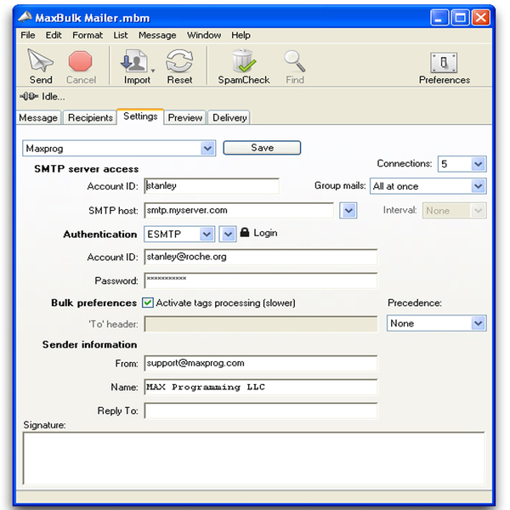Screen dimensions: 510x510
Task: Expand the Connections dropdown
Action: point(462,163)
